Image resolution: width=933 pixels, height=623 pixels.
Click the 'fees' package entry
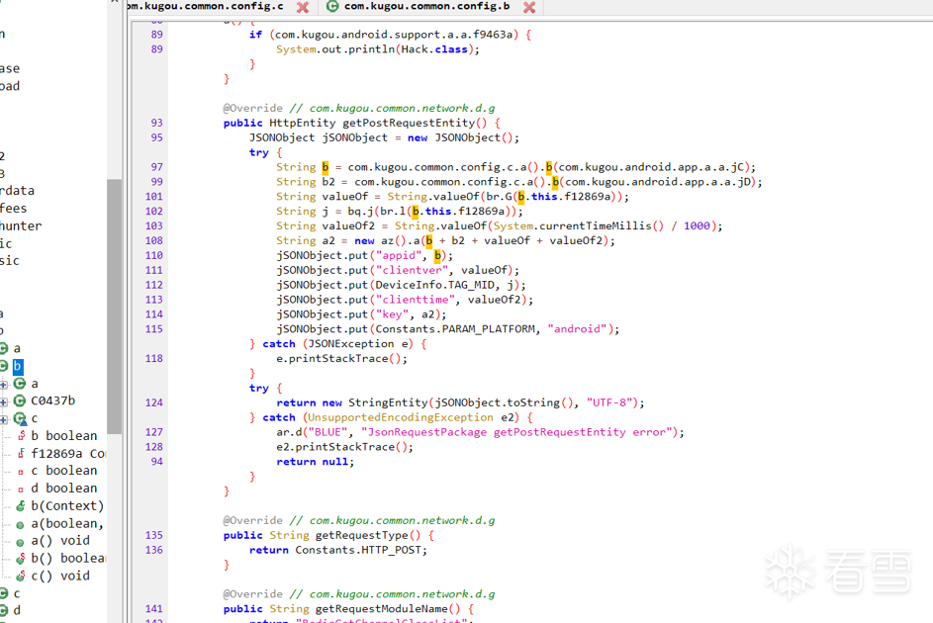(x=13, y=208)
